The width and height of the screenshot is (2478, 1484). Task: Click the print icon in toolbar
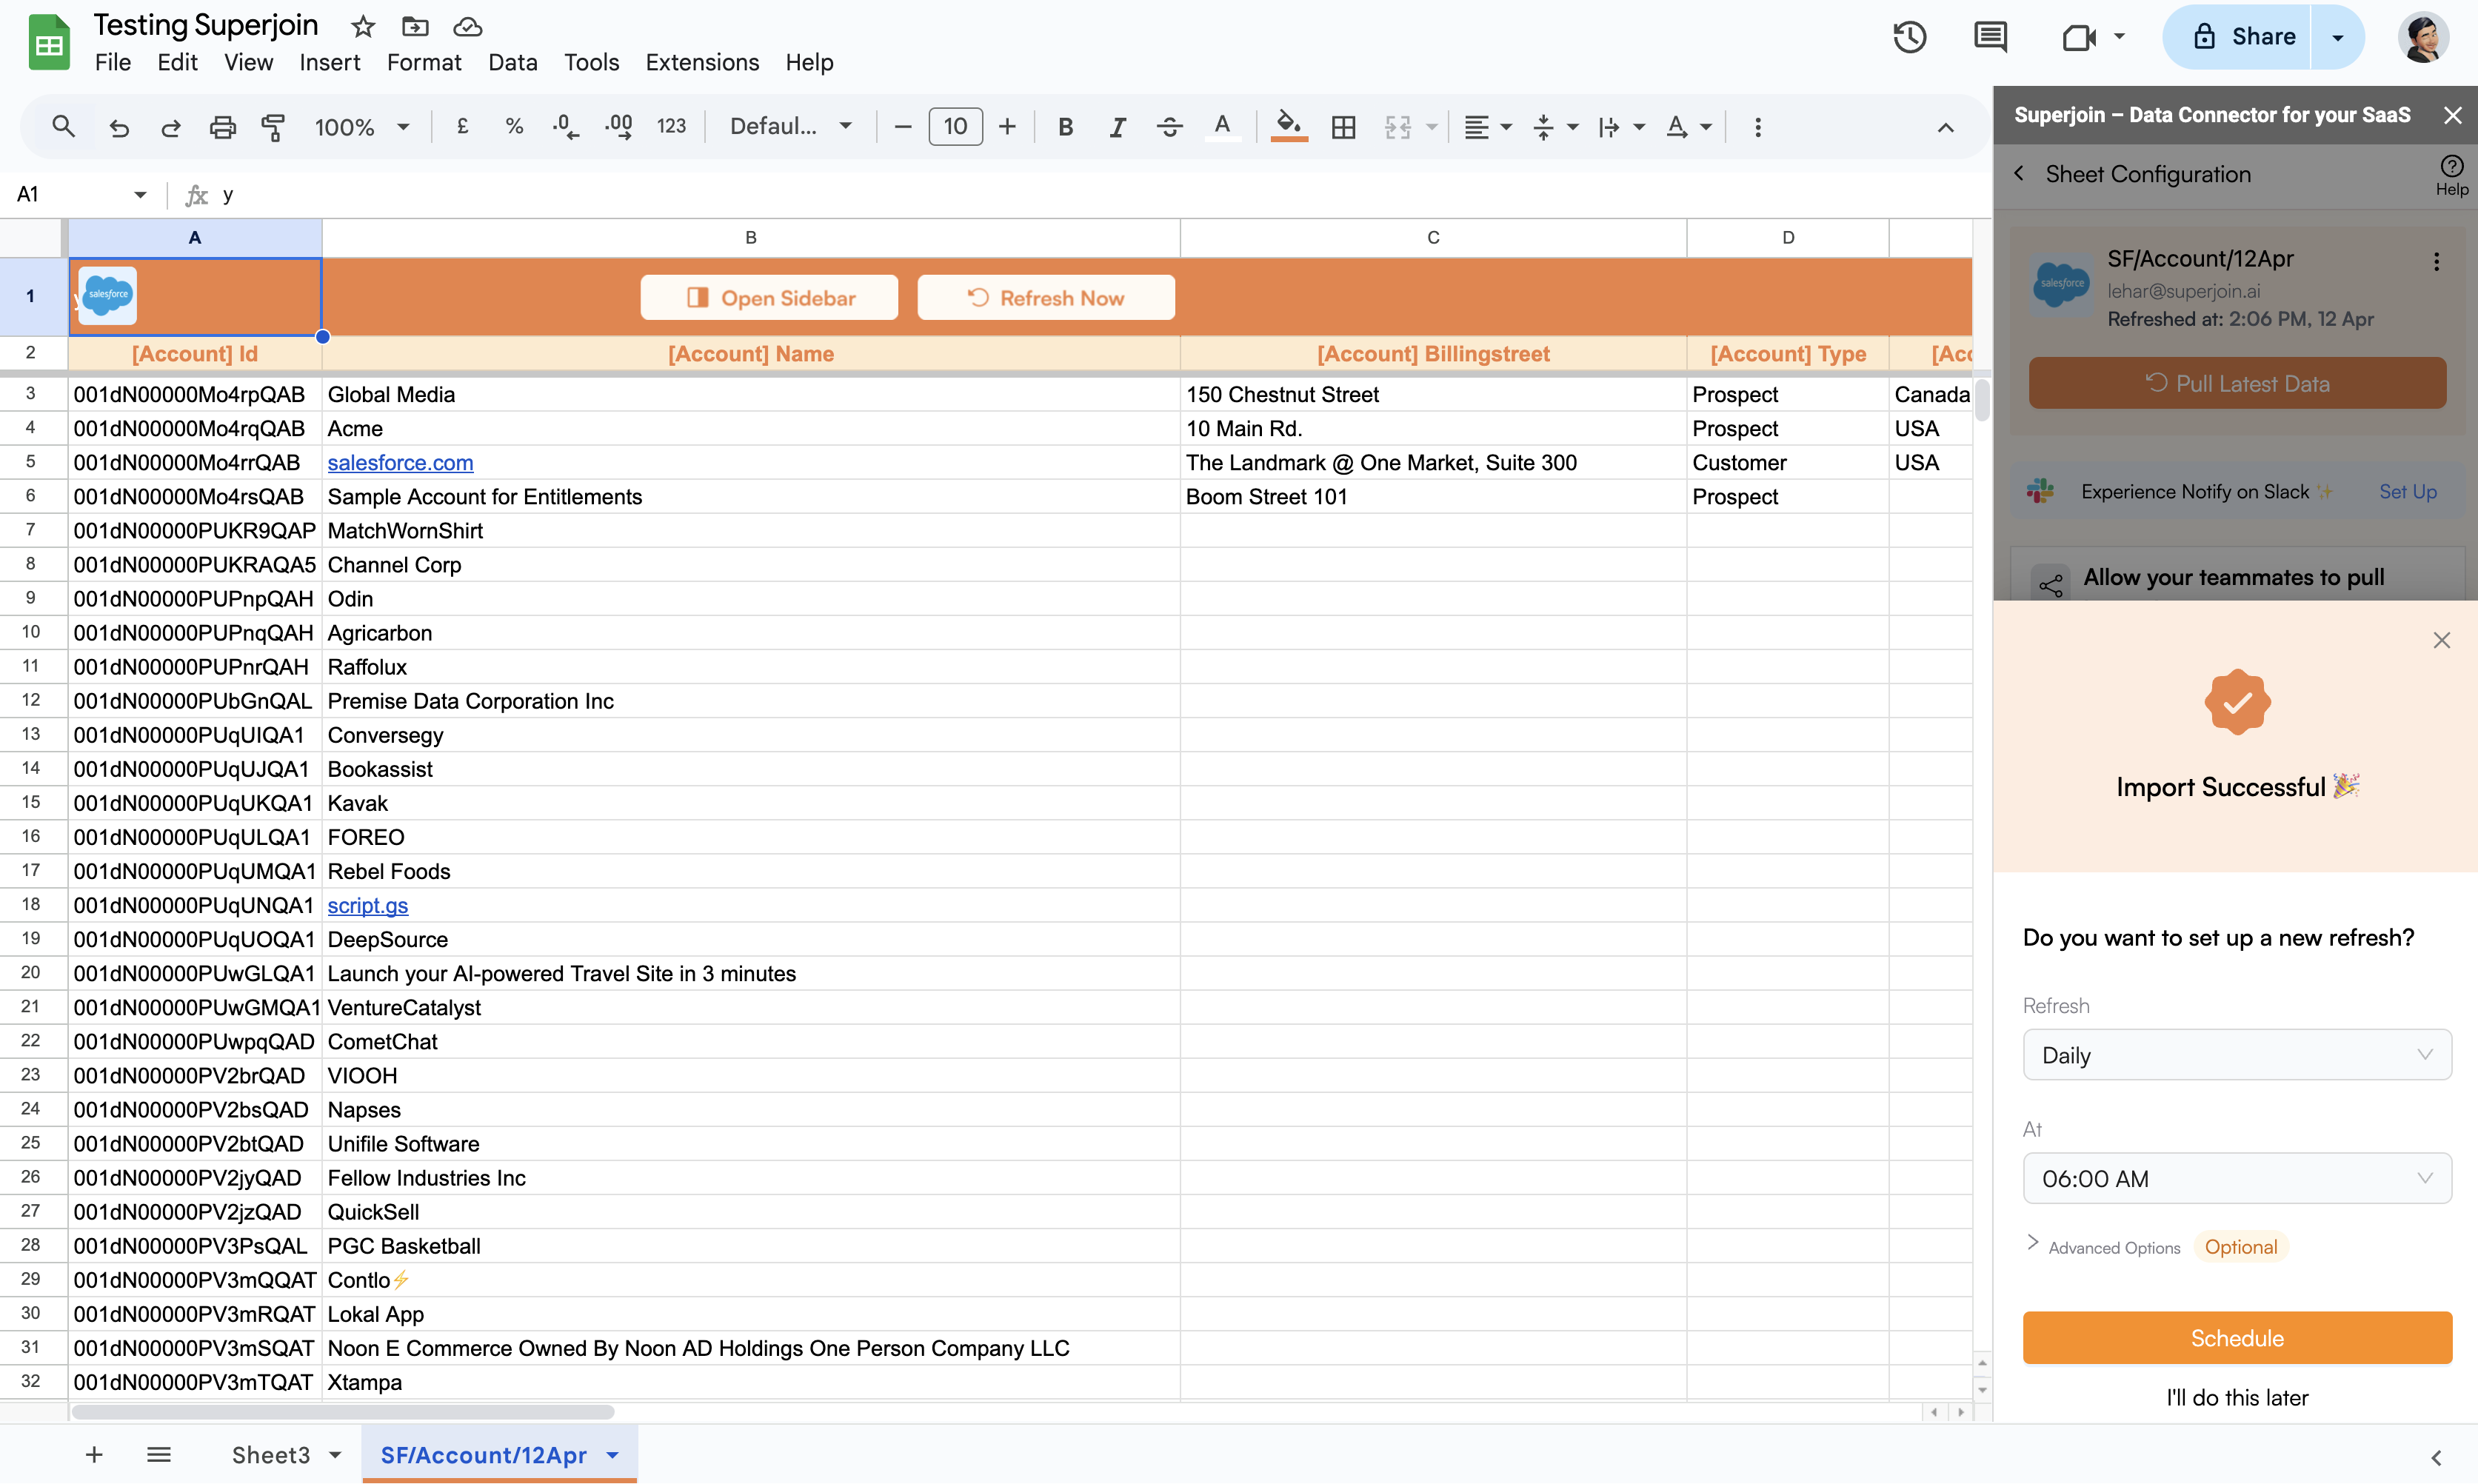(222, 127)
